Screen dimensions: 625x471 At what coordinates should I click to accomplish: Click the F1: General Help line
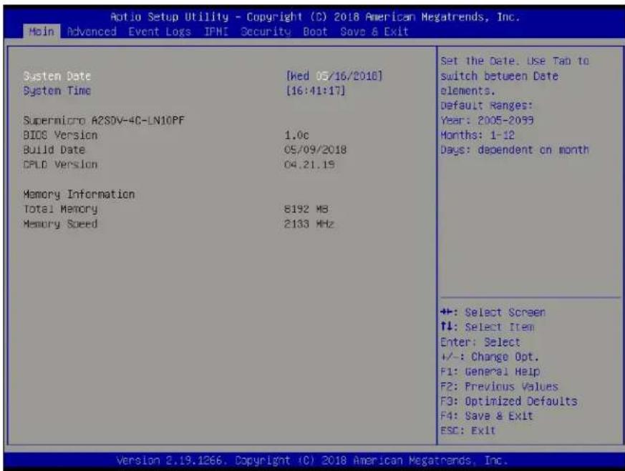(x=490, y=372)
